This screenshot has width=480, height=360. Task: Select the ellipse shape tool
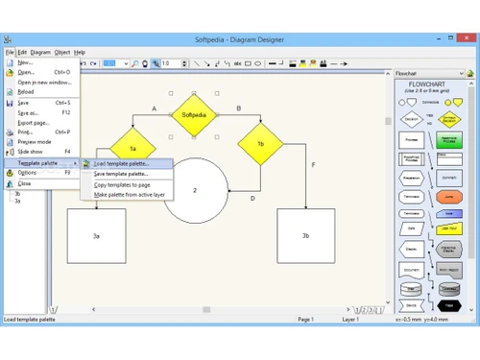click(x=257, y=63)
